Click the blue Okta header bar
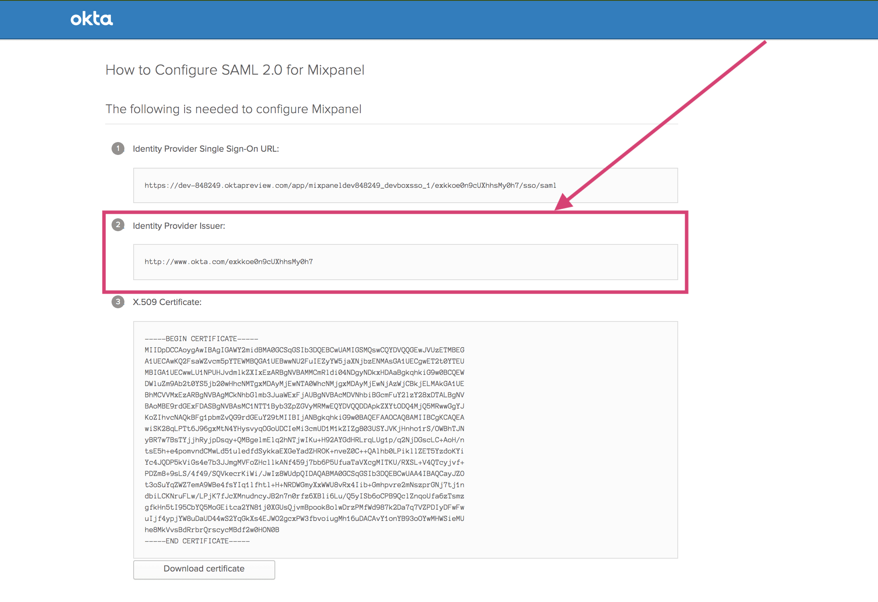 [x=482, y=19]
